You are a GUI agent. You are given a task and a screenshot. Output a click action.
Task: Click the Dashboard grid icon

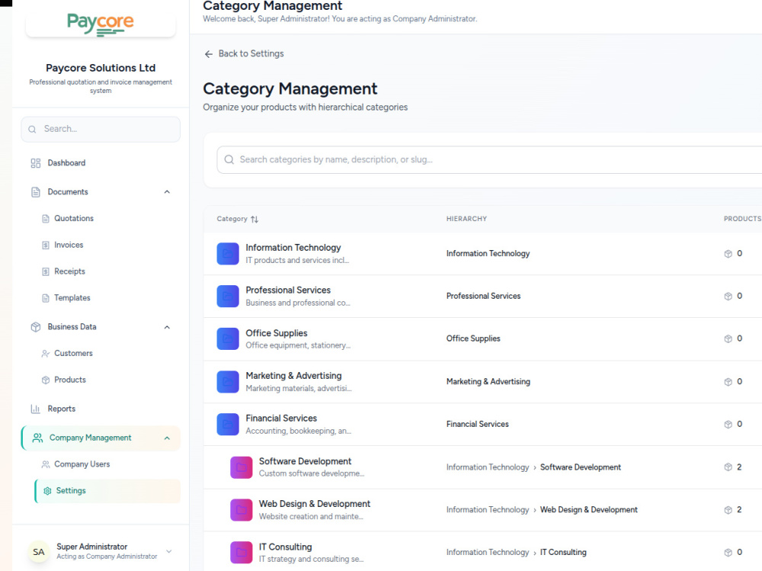coord(36,163)
